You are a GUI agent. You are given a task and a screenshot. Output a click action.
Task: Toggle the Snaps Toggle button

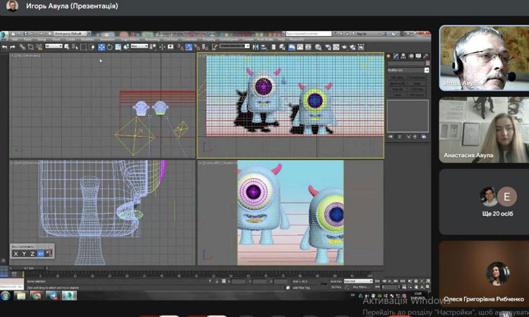(x=180, y=47)
